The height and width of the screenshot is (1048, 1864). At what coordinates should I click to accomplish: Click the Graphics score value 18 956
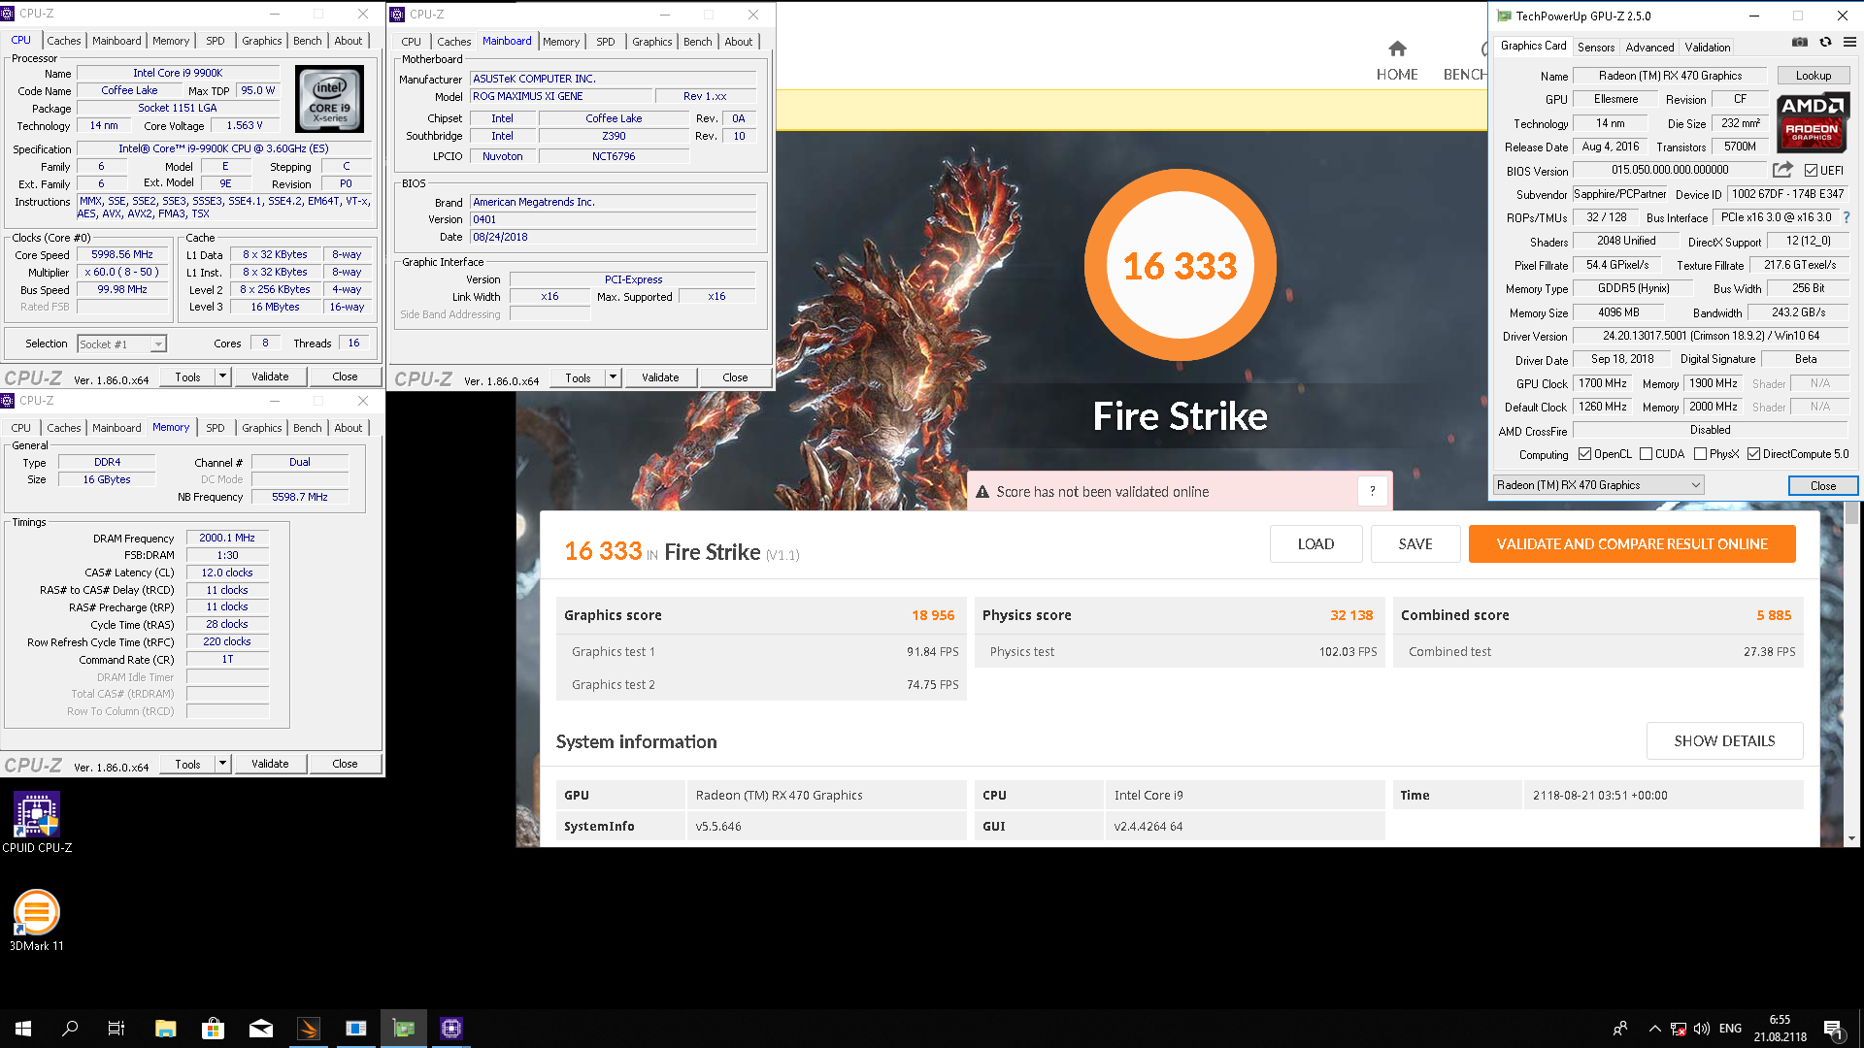(x=933, y=615)
